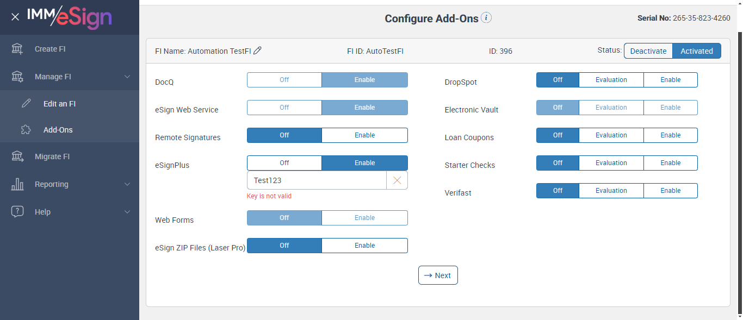Click the info icon beside Configure Add-Ons
Screen dimensions: 743x320
(x=486, y=18)
